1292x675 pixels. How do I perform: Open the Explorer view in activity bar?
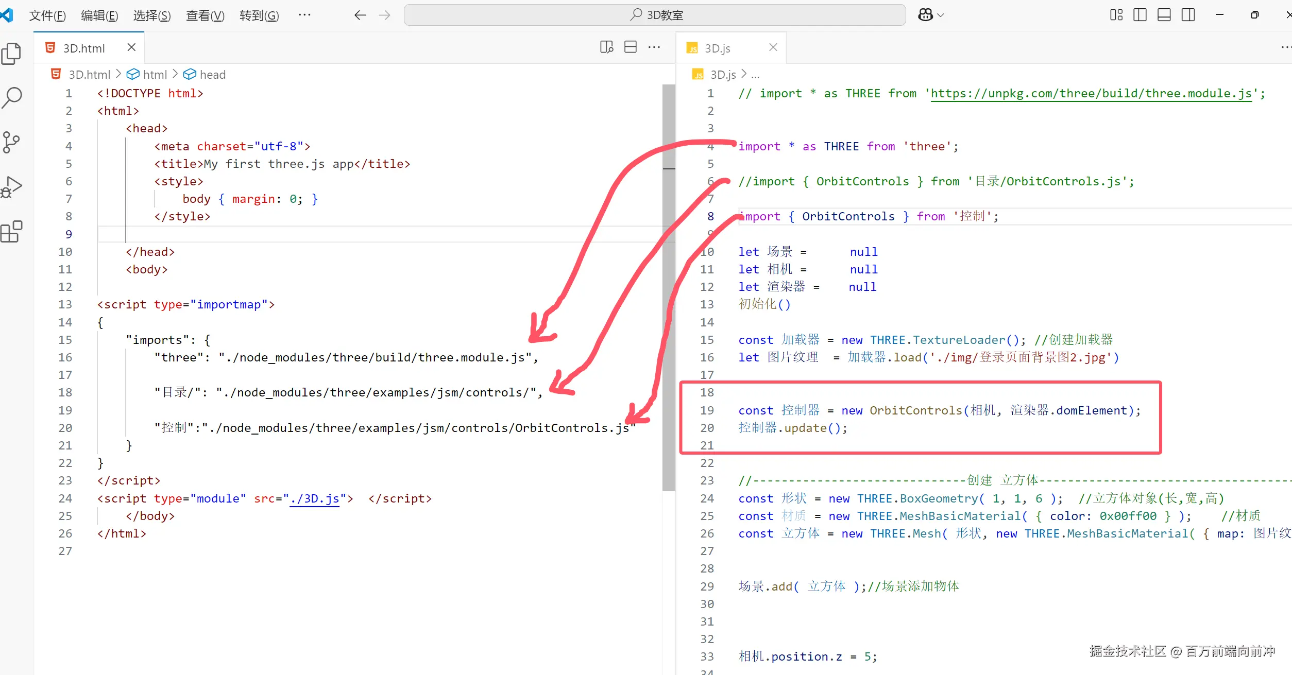coord(11,54)
